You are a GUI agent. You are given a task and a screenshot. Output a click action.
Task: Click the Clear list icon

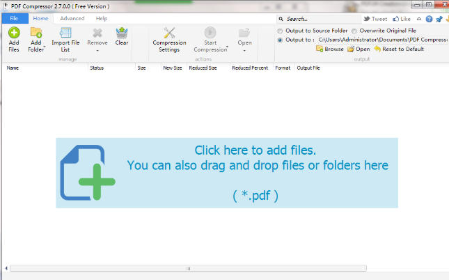click(x=122, y=32)
